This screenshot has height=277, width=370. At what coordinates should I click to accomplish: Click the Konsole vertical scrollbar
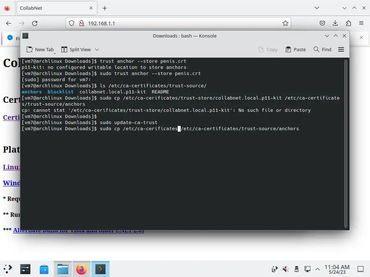click(x=346, y=144)
